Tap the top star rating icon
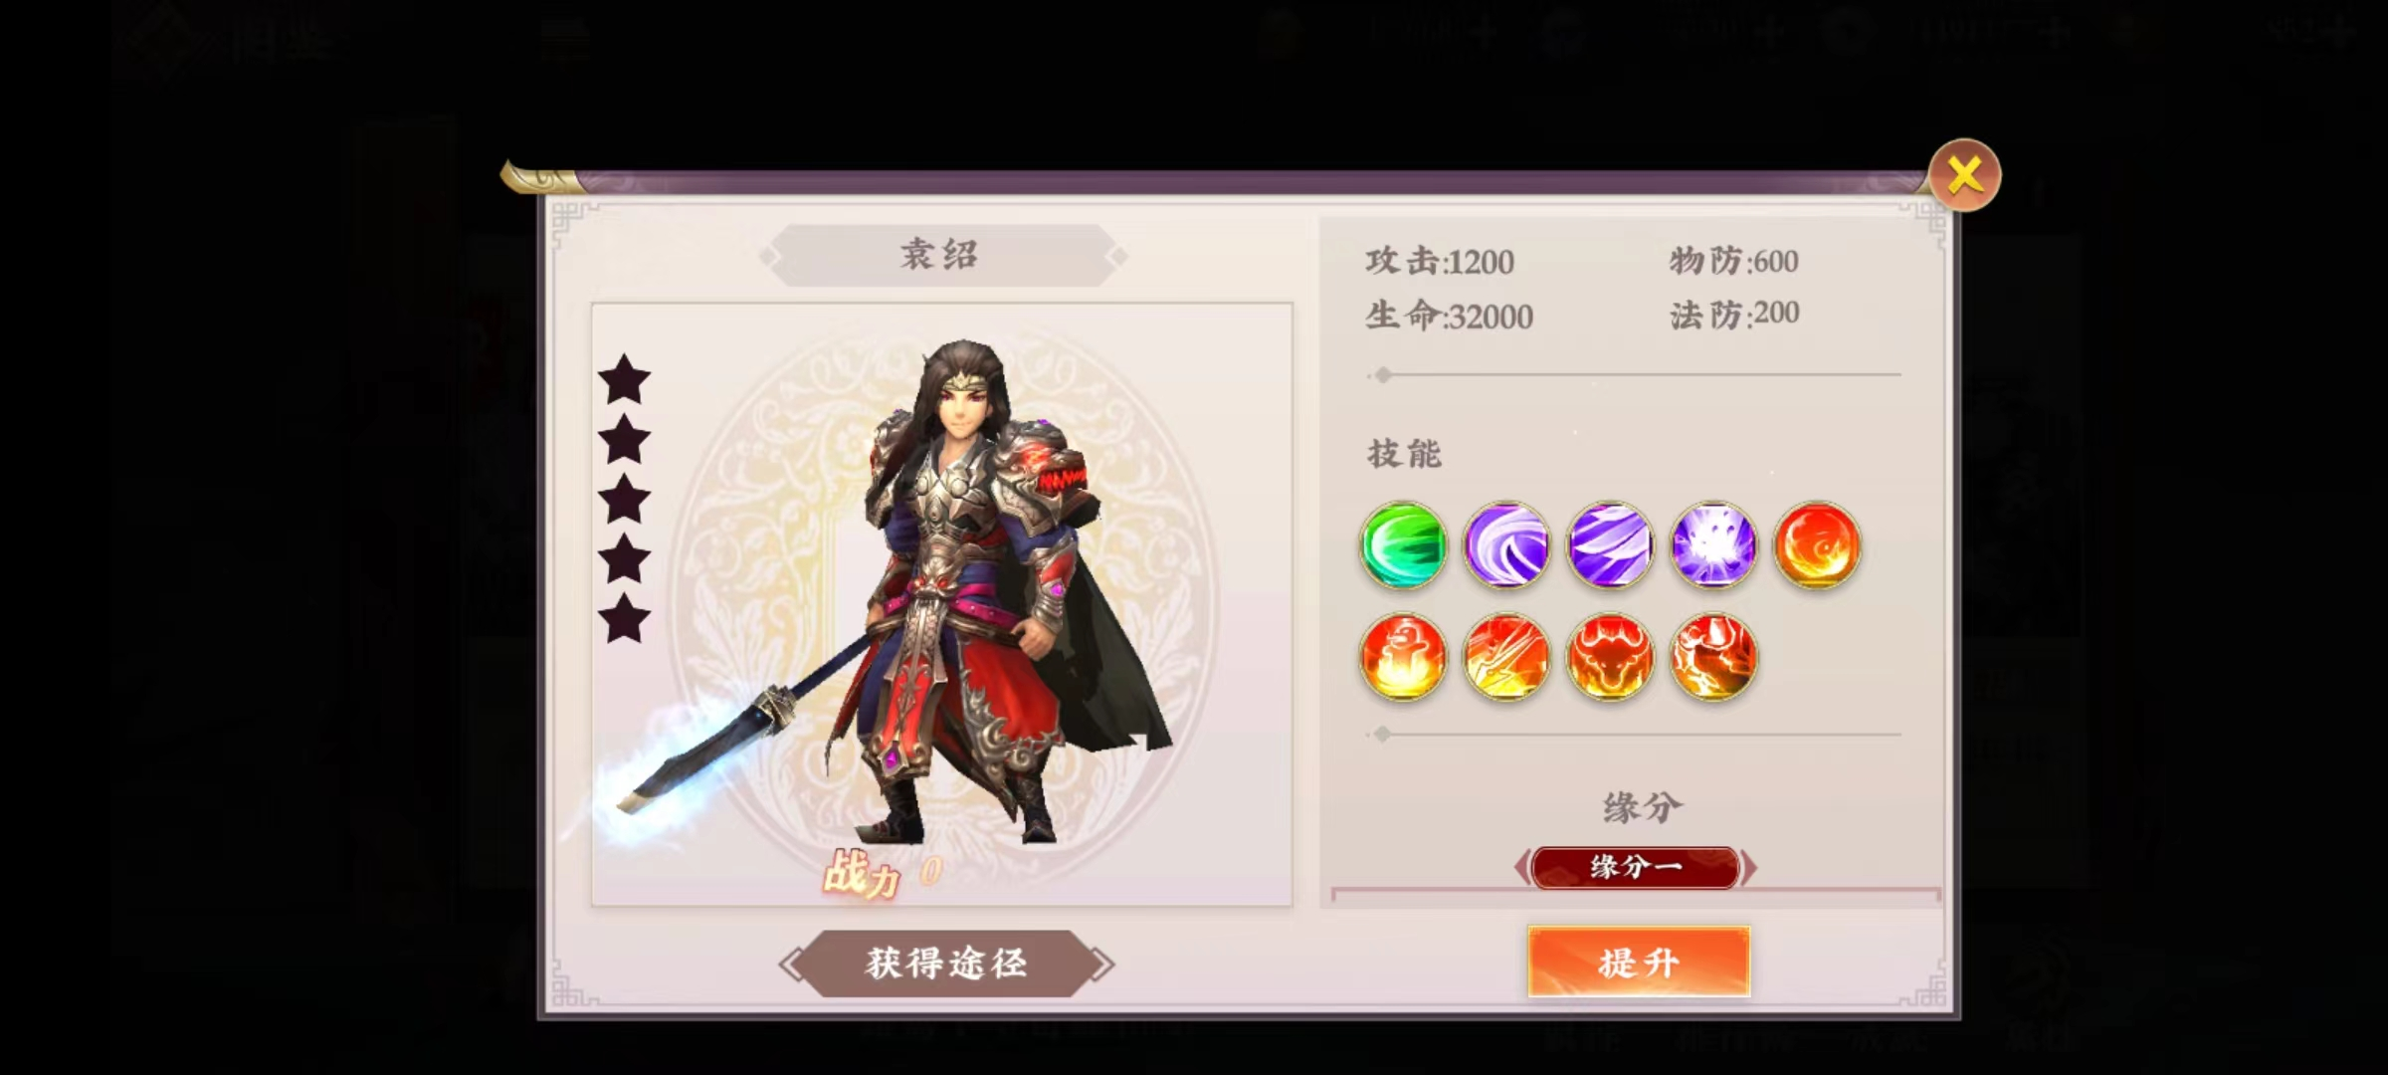The width and height of the screenshot is (2388, 1075). [624, 379]
